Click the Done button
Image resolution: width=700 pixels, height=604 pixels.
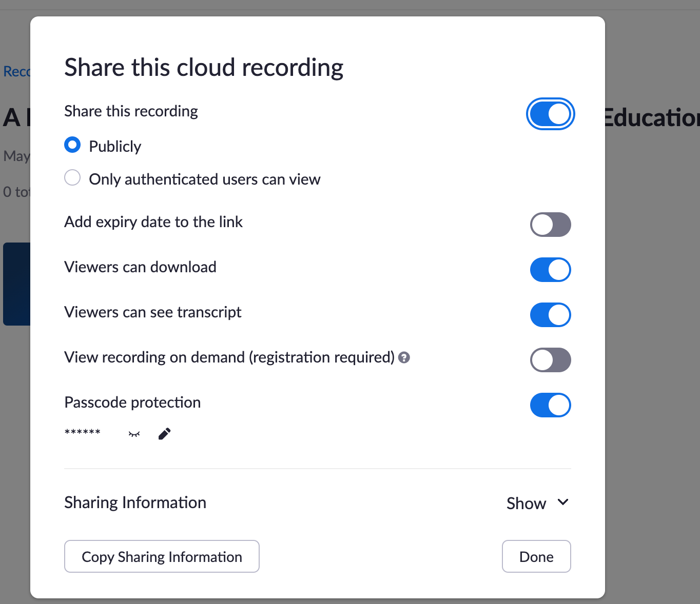[536, 556]
